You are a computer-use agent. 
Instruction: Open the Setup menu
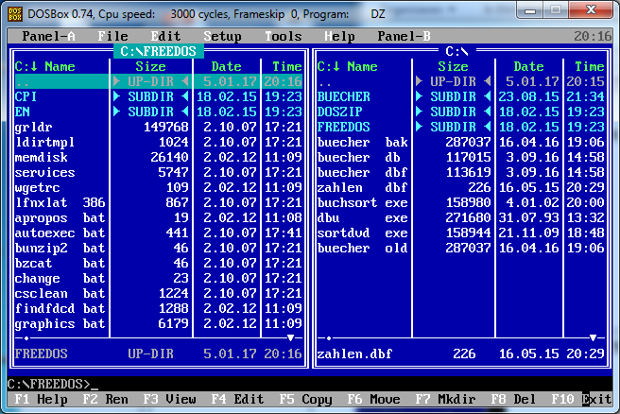222,36
